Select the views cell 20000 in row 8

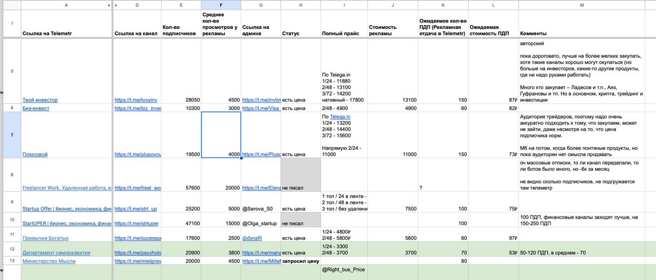[221, 175]
